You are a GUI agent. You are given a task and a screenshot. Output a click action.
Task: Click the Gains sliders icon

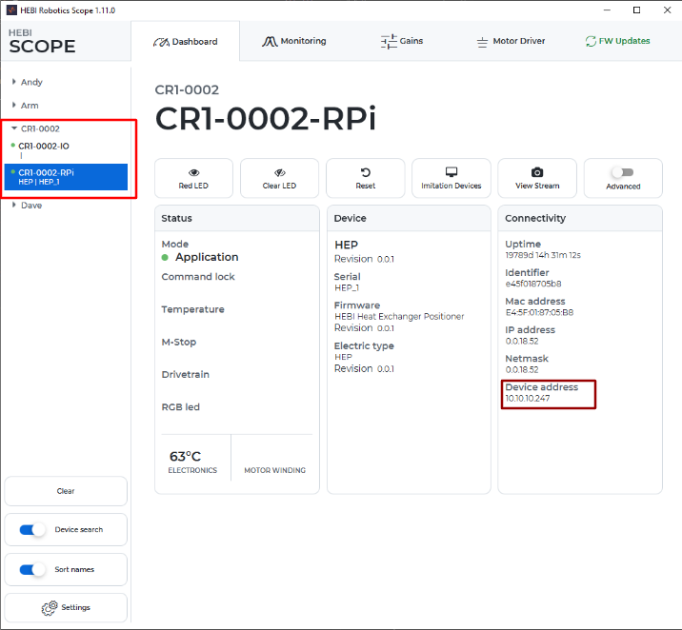point(389,41)
